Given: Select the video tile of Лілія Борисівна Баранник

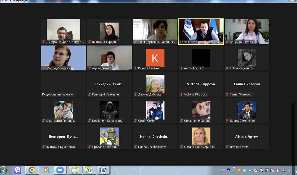Looking at the screenshot, I should point(155,32).
